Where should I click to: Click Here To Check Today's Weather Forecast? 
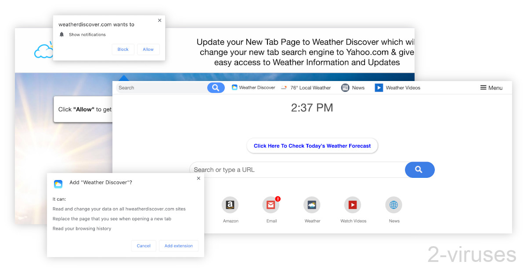tap(312, 146)
